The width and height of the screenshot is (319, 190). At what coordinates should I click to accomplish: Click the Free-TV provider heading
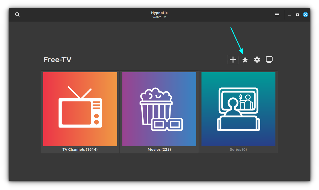click(x=57, y=60)
